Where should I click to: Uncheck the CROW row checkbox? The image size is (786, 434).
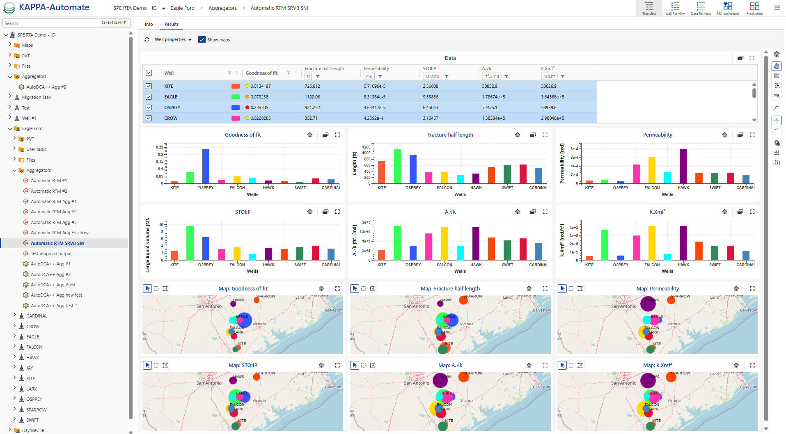click(x=149, y=118)
